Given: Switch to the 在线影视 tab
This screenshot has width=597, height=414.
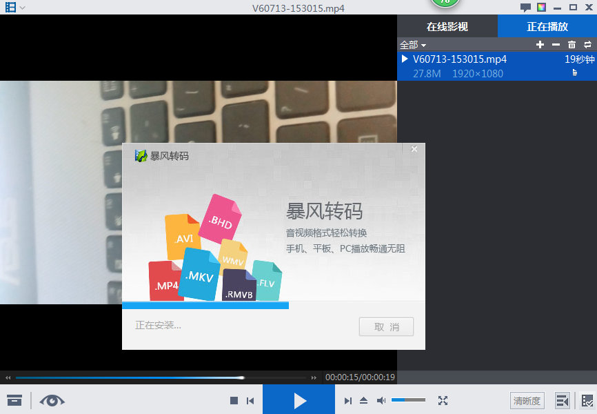Looking at the screenshot, I should 447,26.
